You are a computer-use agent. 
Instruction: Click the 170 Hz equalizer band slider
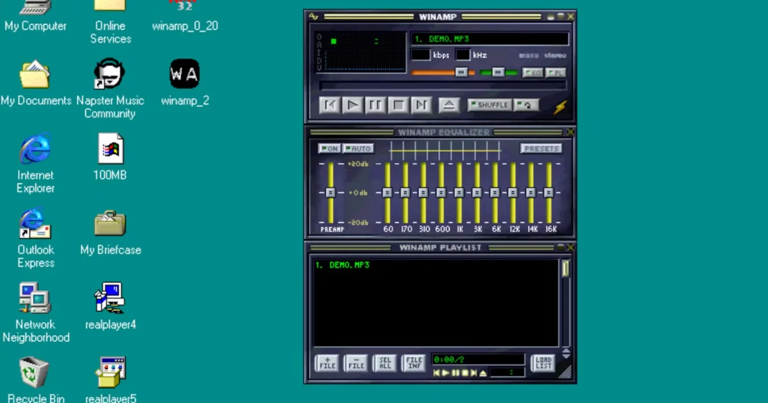(405, 193)
